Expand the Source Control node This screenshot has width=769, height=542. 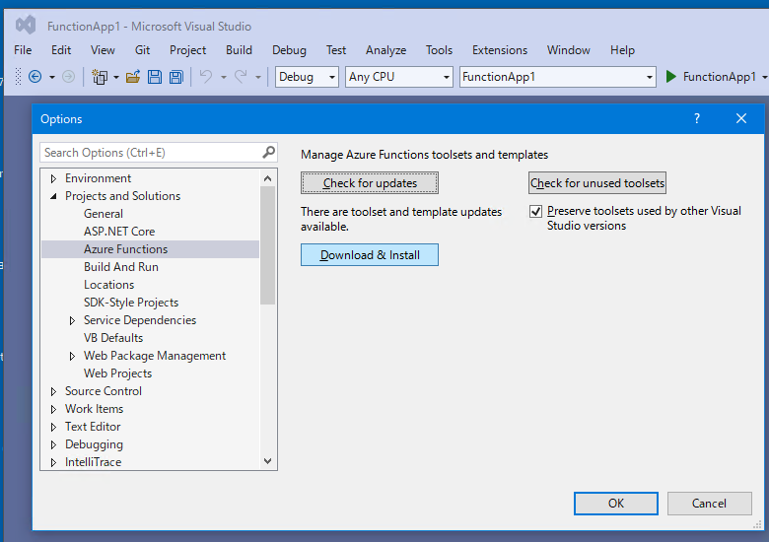coord(53,391)
